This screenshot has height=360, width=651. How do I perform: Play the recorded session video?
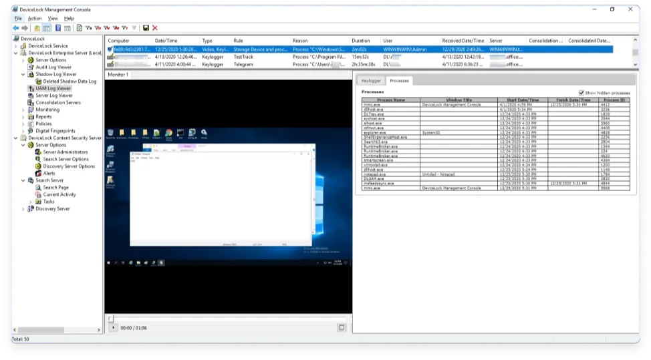[113, 327]
